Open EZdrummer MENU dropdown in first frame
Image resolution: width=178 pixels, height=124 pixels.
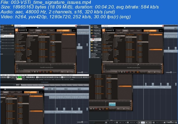74,31
